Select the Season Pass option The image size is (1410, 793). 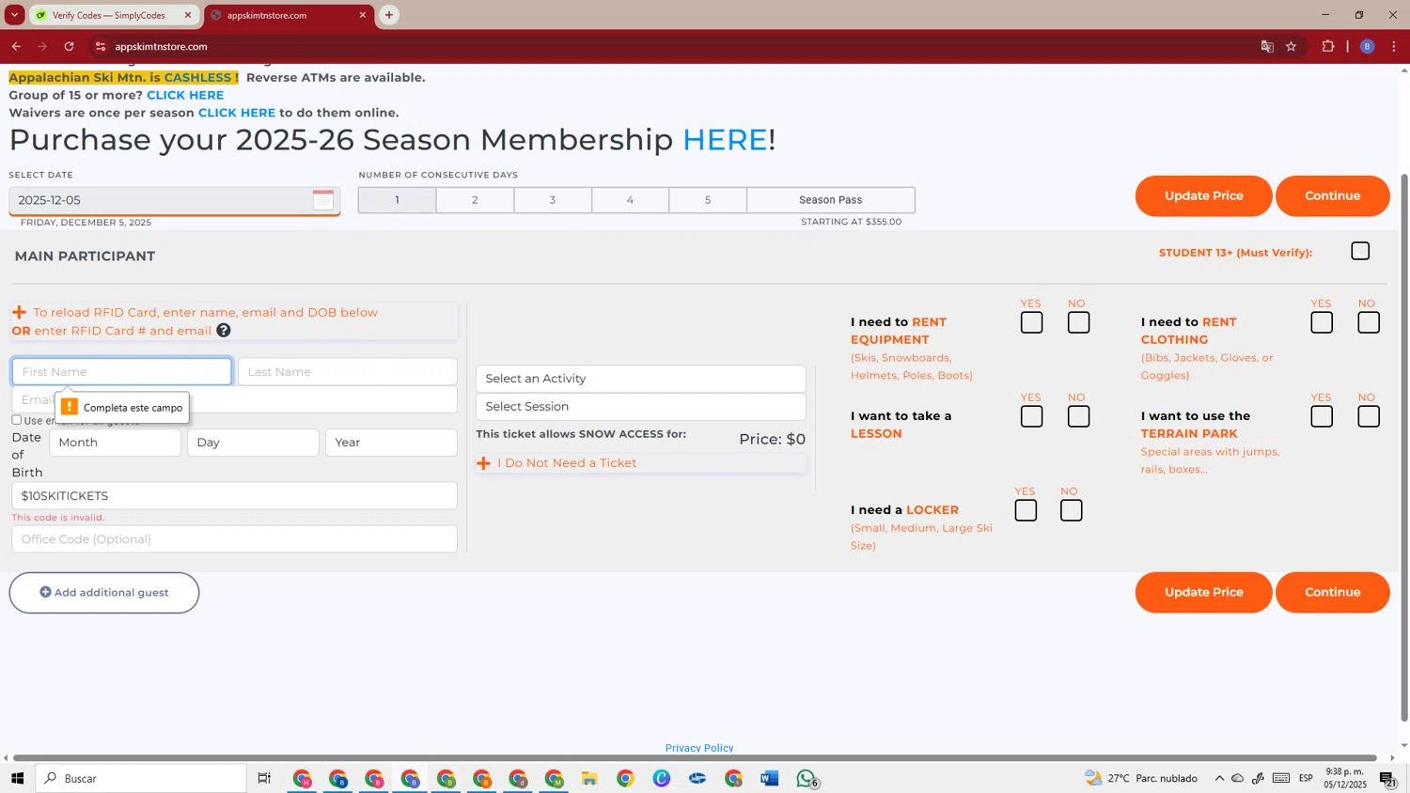click(831, 200)
